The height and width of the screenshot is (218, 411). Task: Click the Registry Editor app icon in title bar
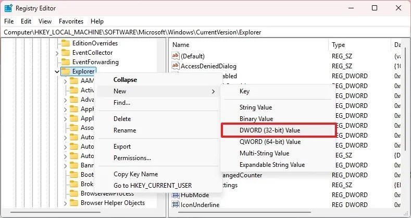[8, 8]
